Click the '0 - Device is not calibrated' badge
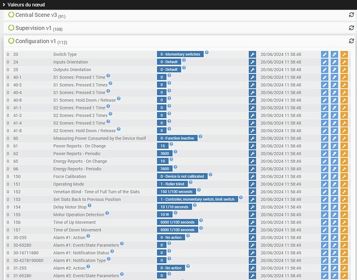Image resolution: width=357 pixels, height=280 pixels. click(182, 176)
